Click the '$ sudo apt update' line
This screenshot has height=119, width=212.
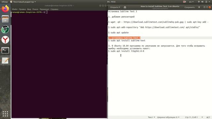[x=118, y=32]
